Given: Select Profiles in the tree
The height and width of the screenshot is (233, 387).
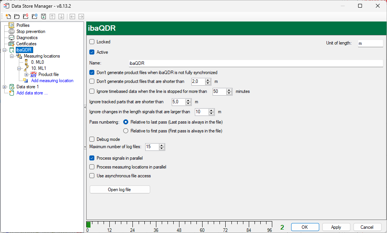Looking at the screenshot, I should click(23, 25).
